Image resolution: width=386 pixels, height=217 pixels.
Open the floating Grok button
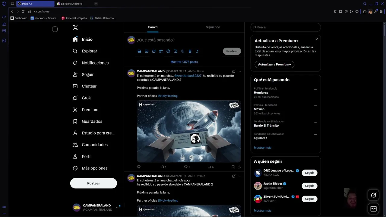coord(374,195)
